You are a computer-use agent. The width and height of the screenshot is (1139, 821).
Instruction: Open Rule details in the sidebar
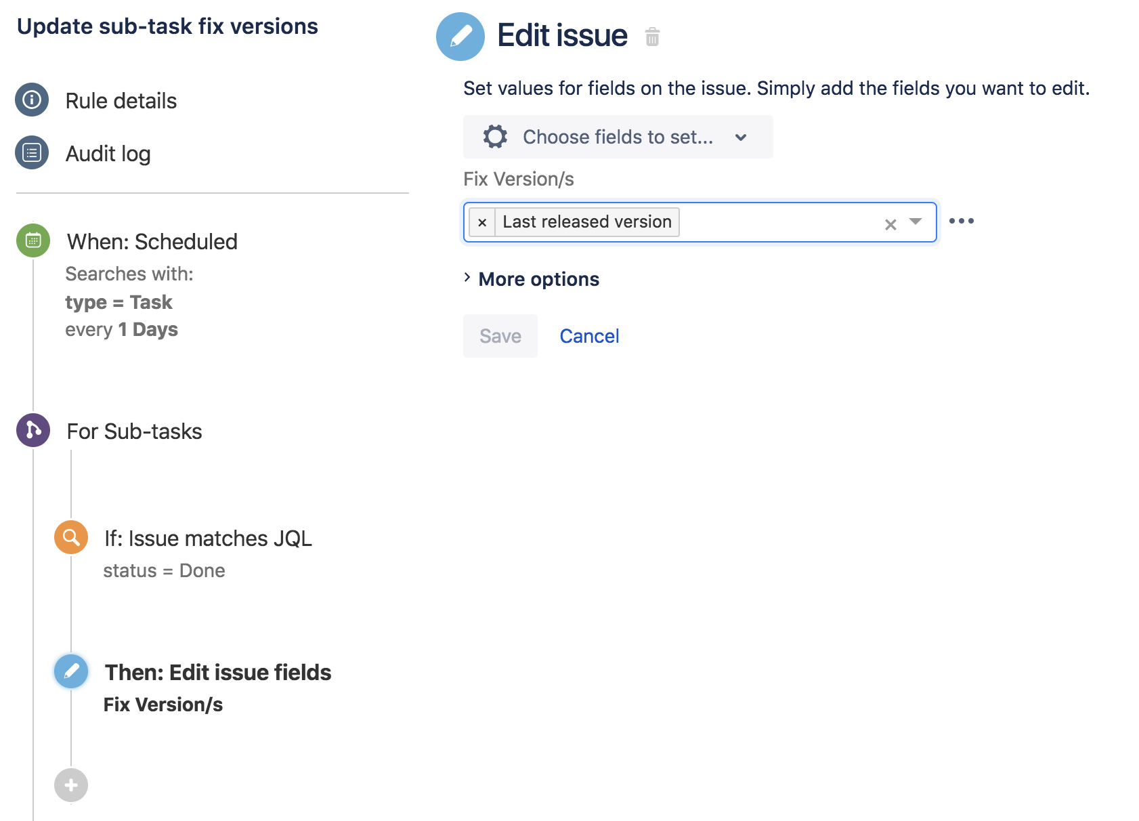tap(121, 101)
